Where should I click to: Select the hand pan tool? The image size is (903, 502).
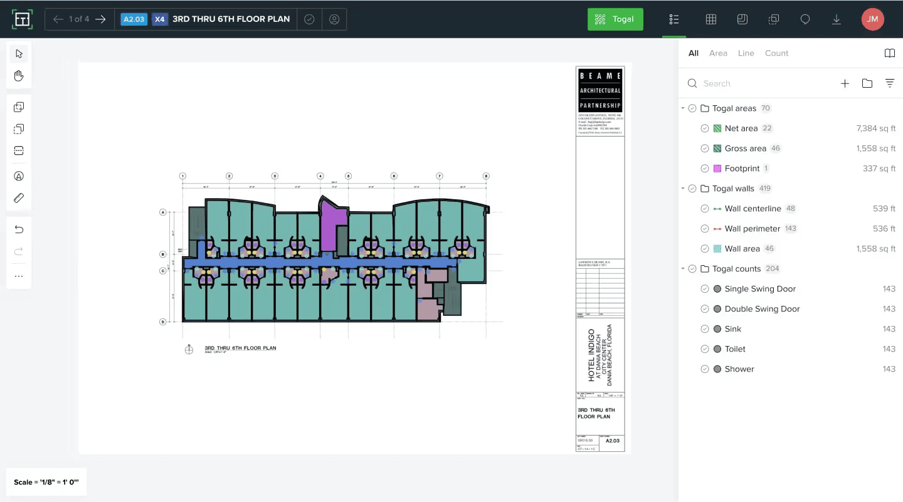coord(19,76)
